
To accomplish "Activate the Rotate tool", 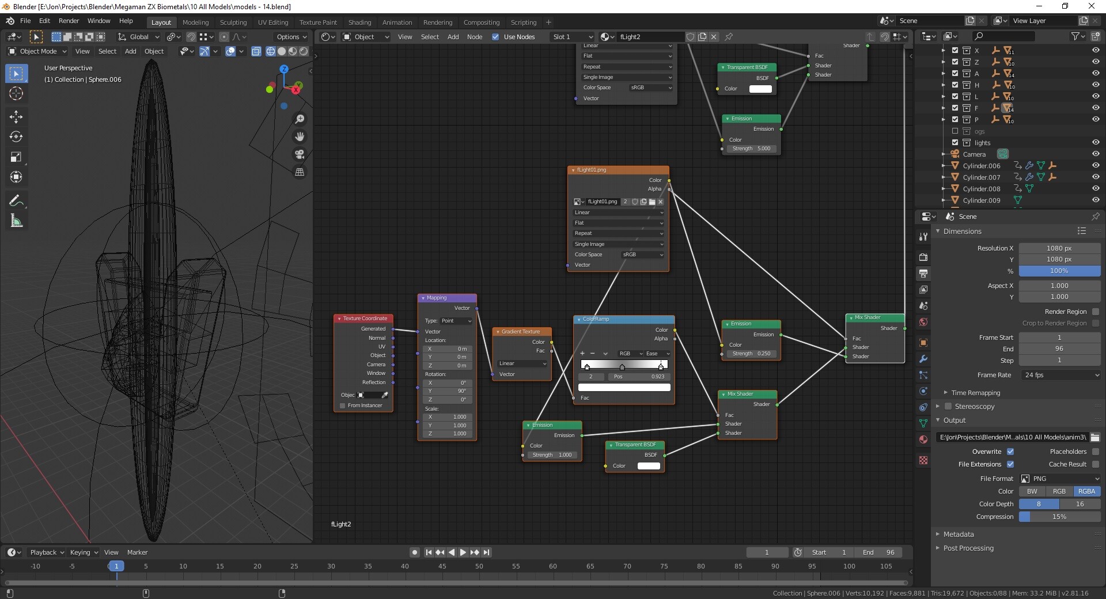I will tap(16, 137).
